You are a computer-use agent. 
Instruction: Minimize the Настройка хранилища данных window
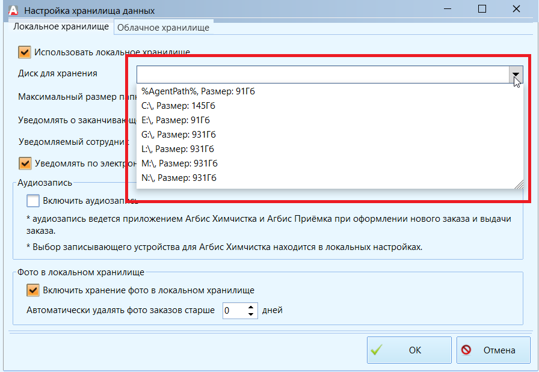448,9
